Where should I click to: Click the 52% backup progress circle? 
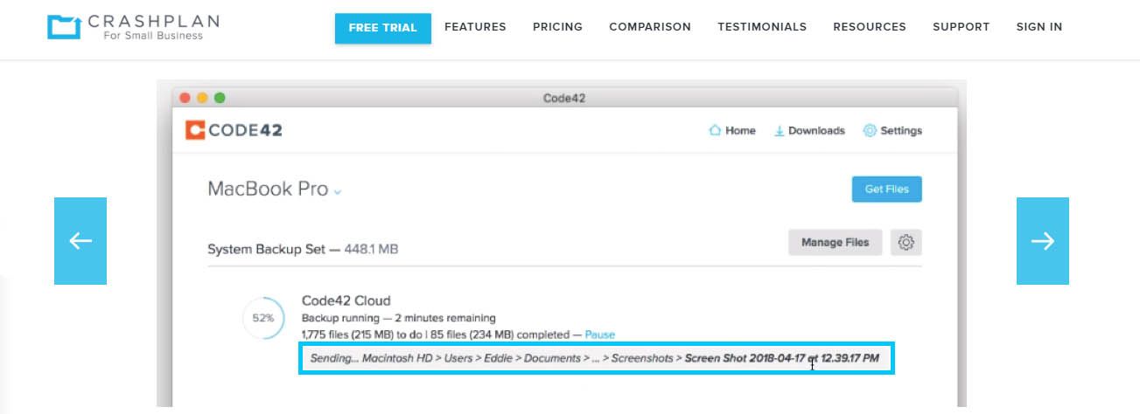(263, 318)
